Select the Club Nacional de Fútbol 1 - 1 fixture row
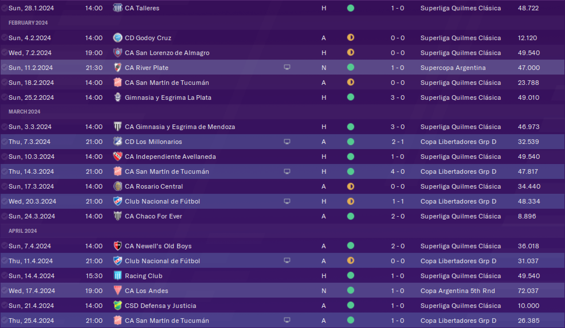 (282, 201)
